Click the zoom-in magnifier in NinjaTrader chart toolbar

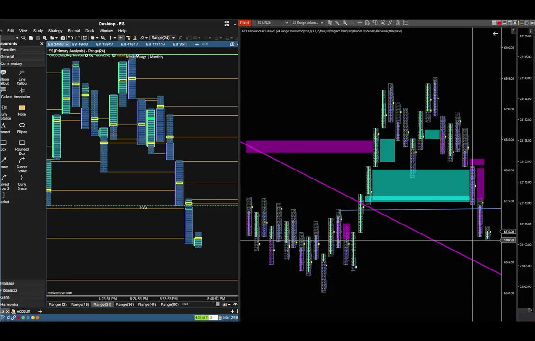(x=345, y=23)
